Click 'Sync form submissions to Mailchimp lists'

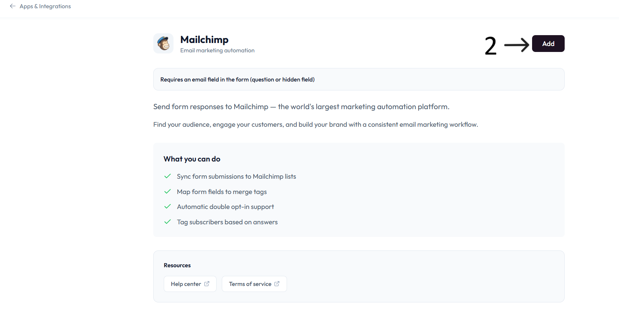click(x=236, y=176)
